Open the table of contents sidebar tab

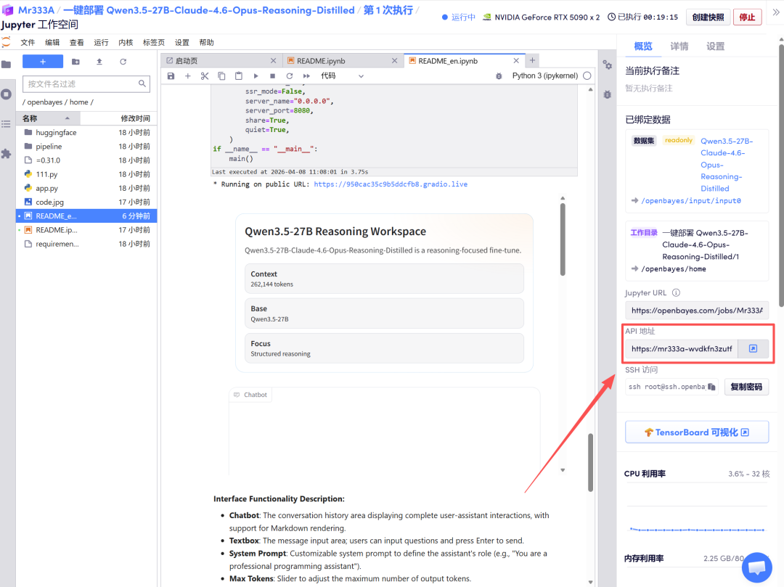coord(7,124)
